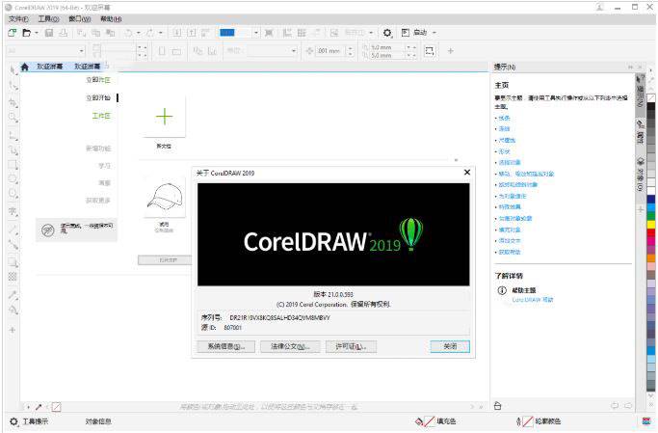658x433 pixels.
Task: Select the Zoom magnifier tool
Action: pyautogui.click(x=13, y=118)
